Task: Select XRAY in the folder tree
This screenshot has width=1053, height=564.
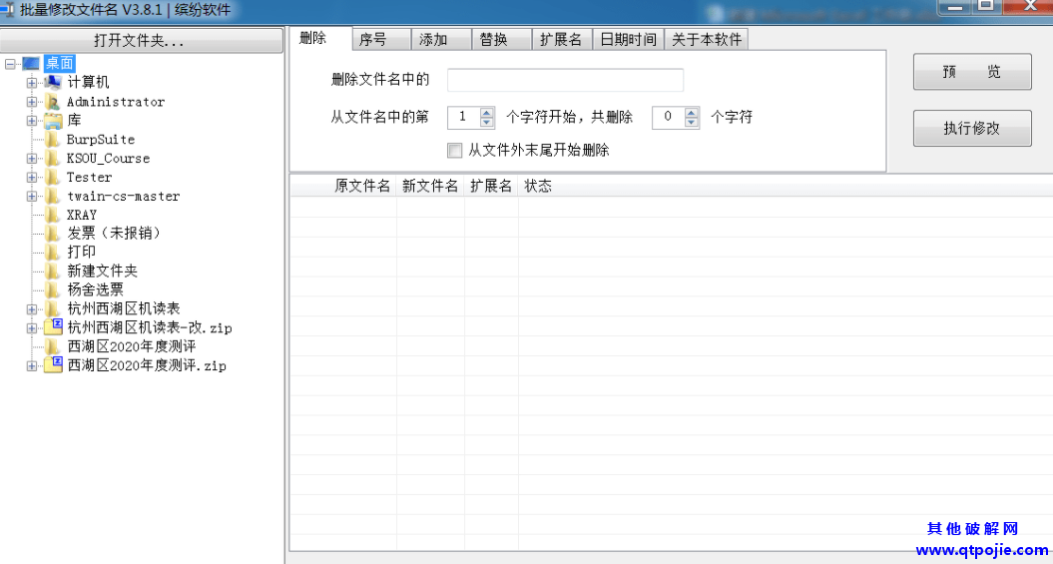Action: (x=82, y=215)
